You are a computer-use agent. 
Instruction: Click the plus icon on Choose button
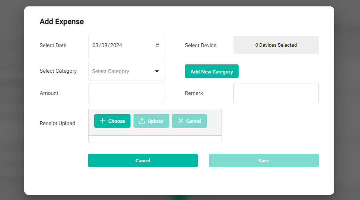102,121
